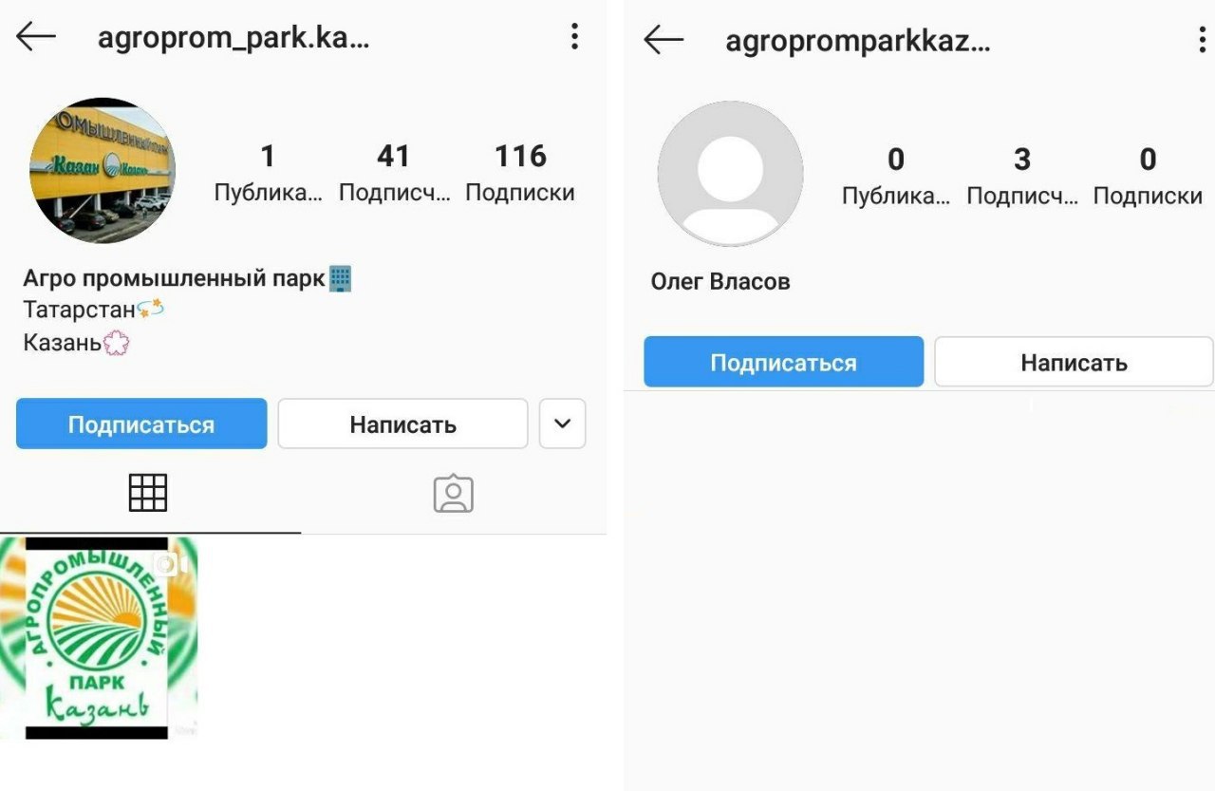Image resolution: width=1215 pixels, height=791 pixels.
Task: Tap back arrow on agropromparkkaz profile
Action: tap(664, 40)
